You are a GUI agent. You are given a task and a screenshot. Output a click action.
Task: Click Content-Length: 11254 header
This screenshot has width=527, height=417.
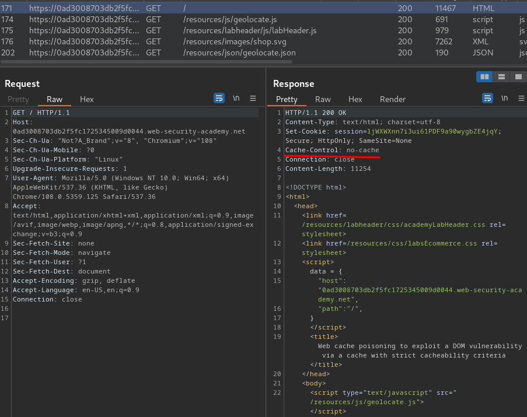328,169
